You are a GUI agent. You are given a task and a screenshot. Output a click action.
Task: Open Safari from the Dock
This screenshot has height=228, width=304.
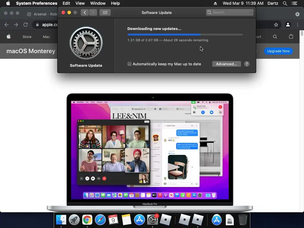(100, 220)
